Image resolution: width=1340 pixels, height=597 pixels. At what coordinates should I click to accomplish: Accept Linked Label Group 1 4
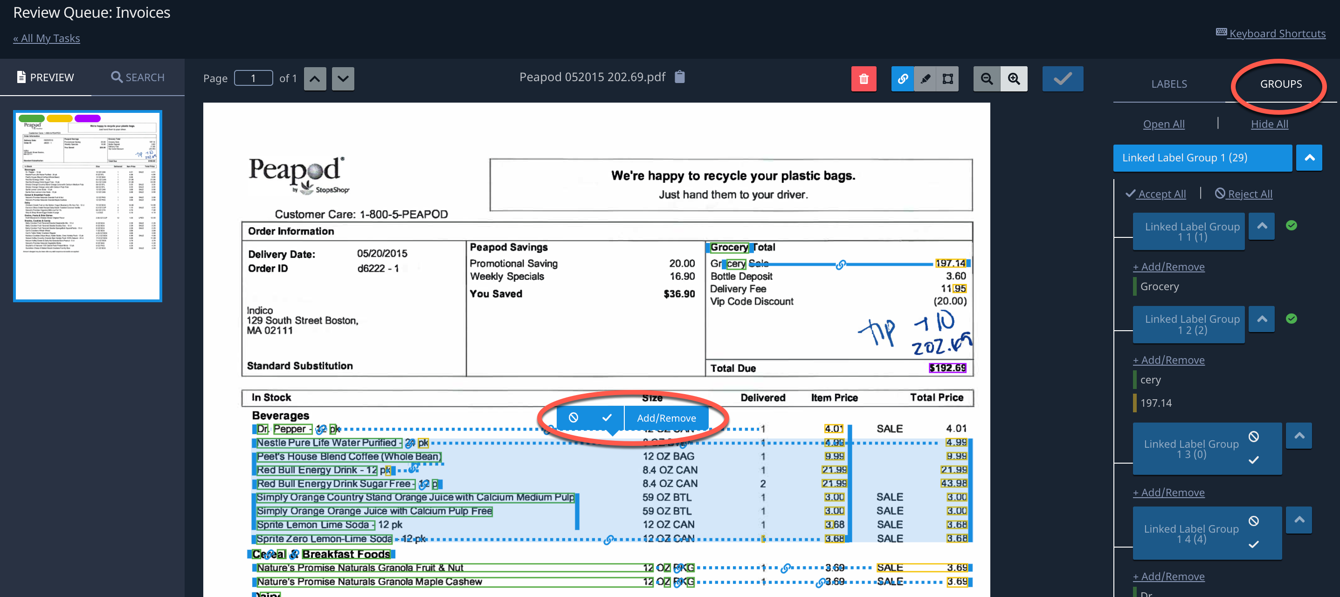(x=1254, y=544)
